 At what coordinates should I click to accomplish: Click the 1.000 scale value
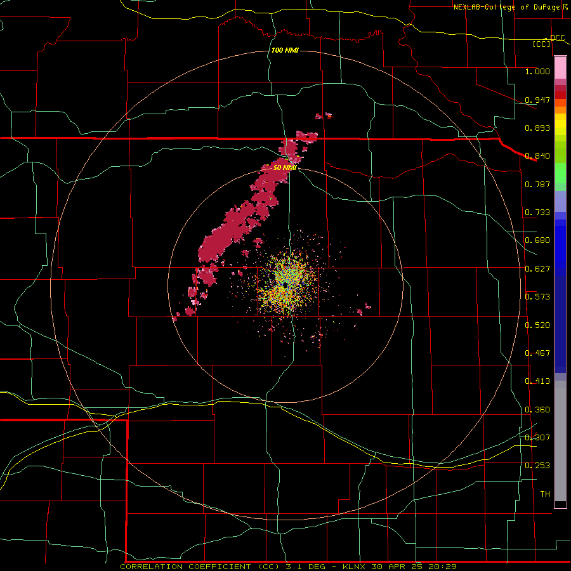pyautogui.click(x=537, y=71)
